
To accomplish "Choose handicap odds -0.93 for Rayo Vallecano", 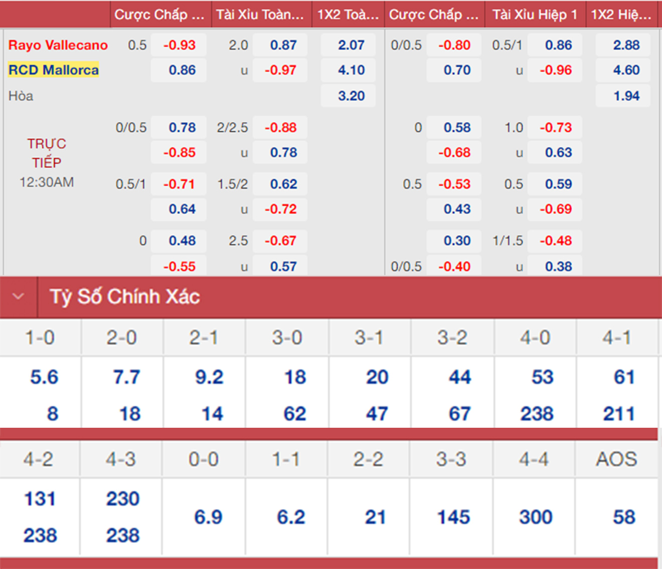I will click(x=179, y=45).
